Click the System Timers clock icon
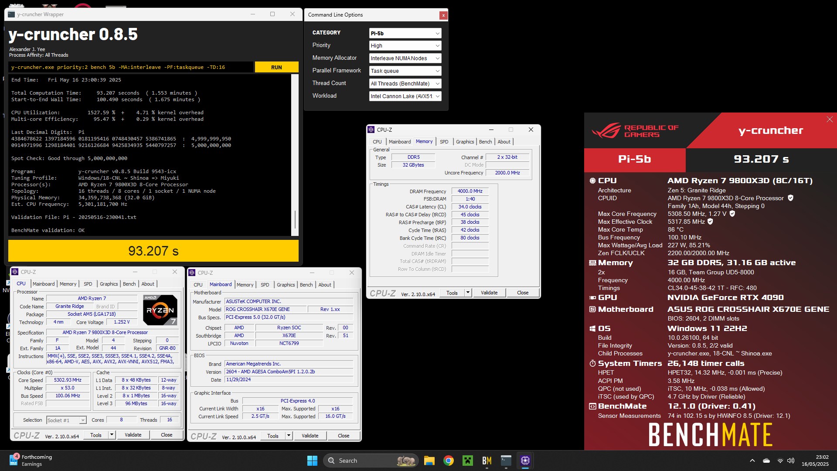This screenshot has width=837, height=471. pos(592,363)
